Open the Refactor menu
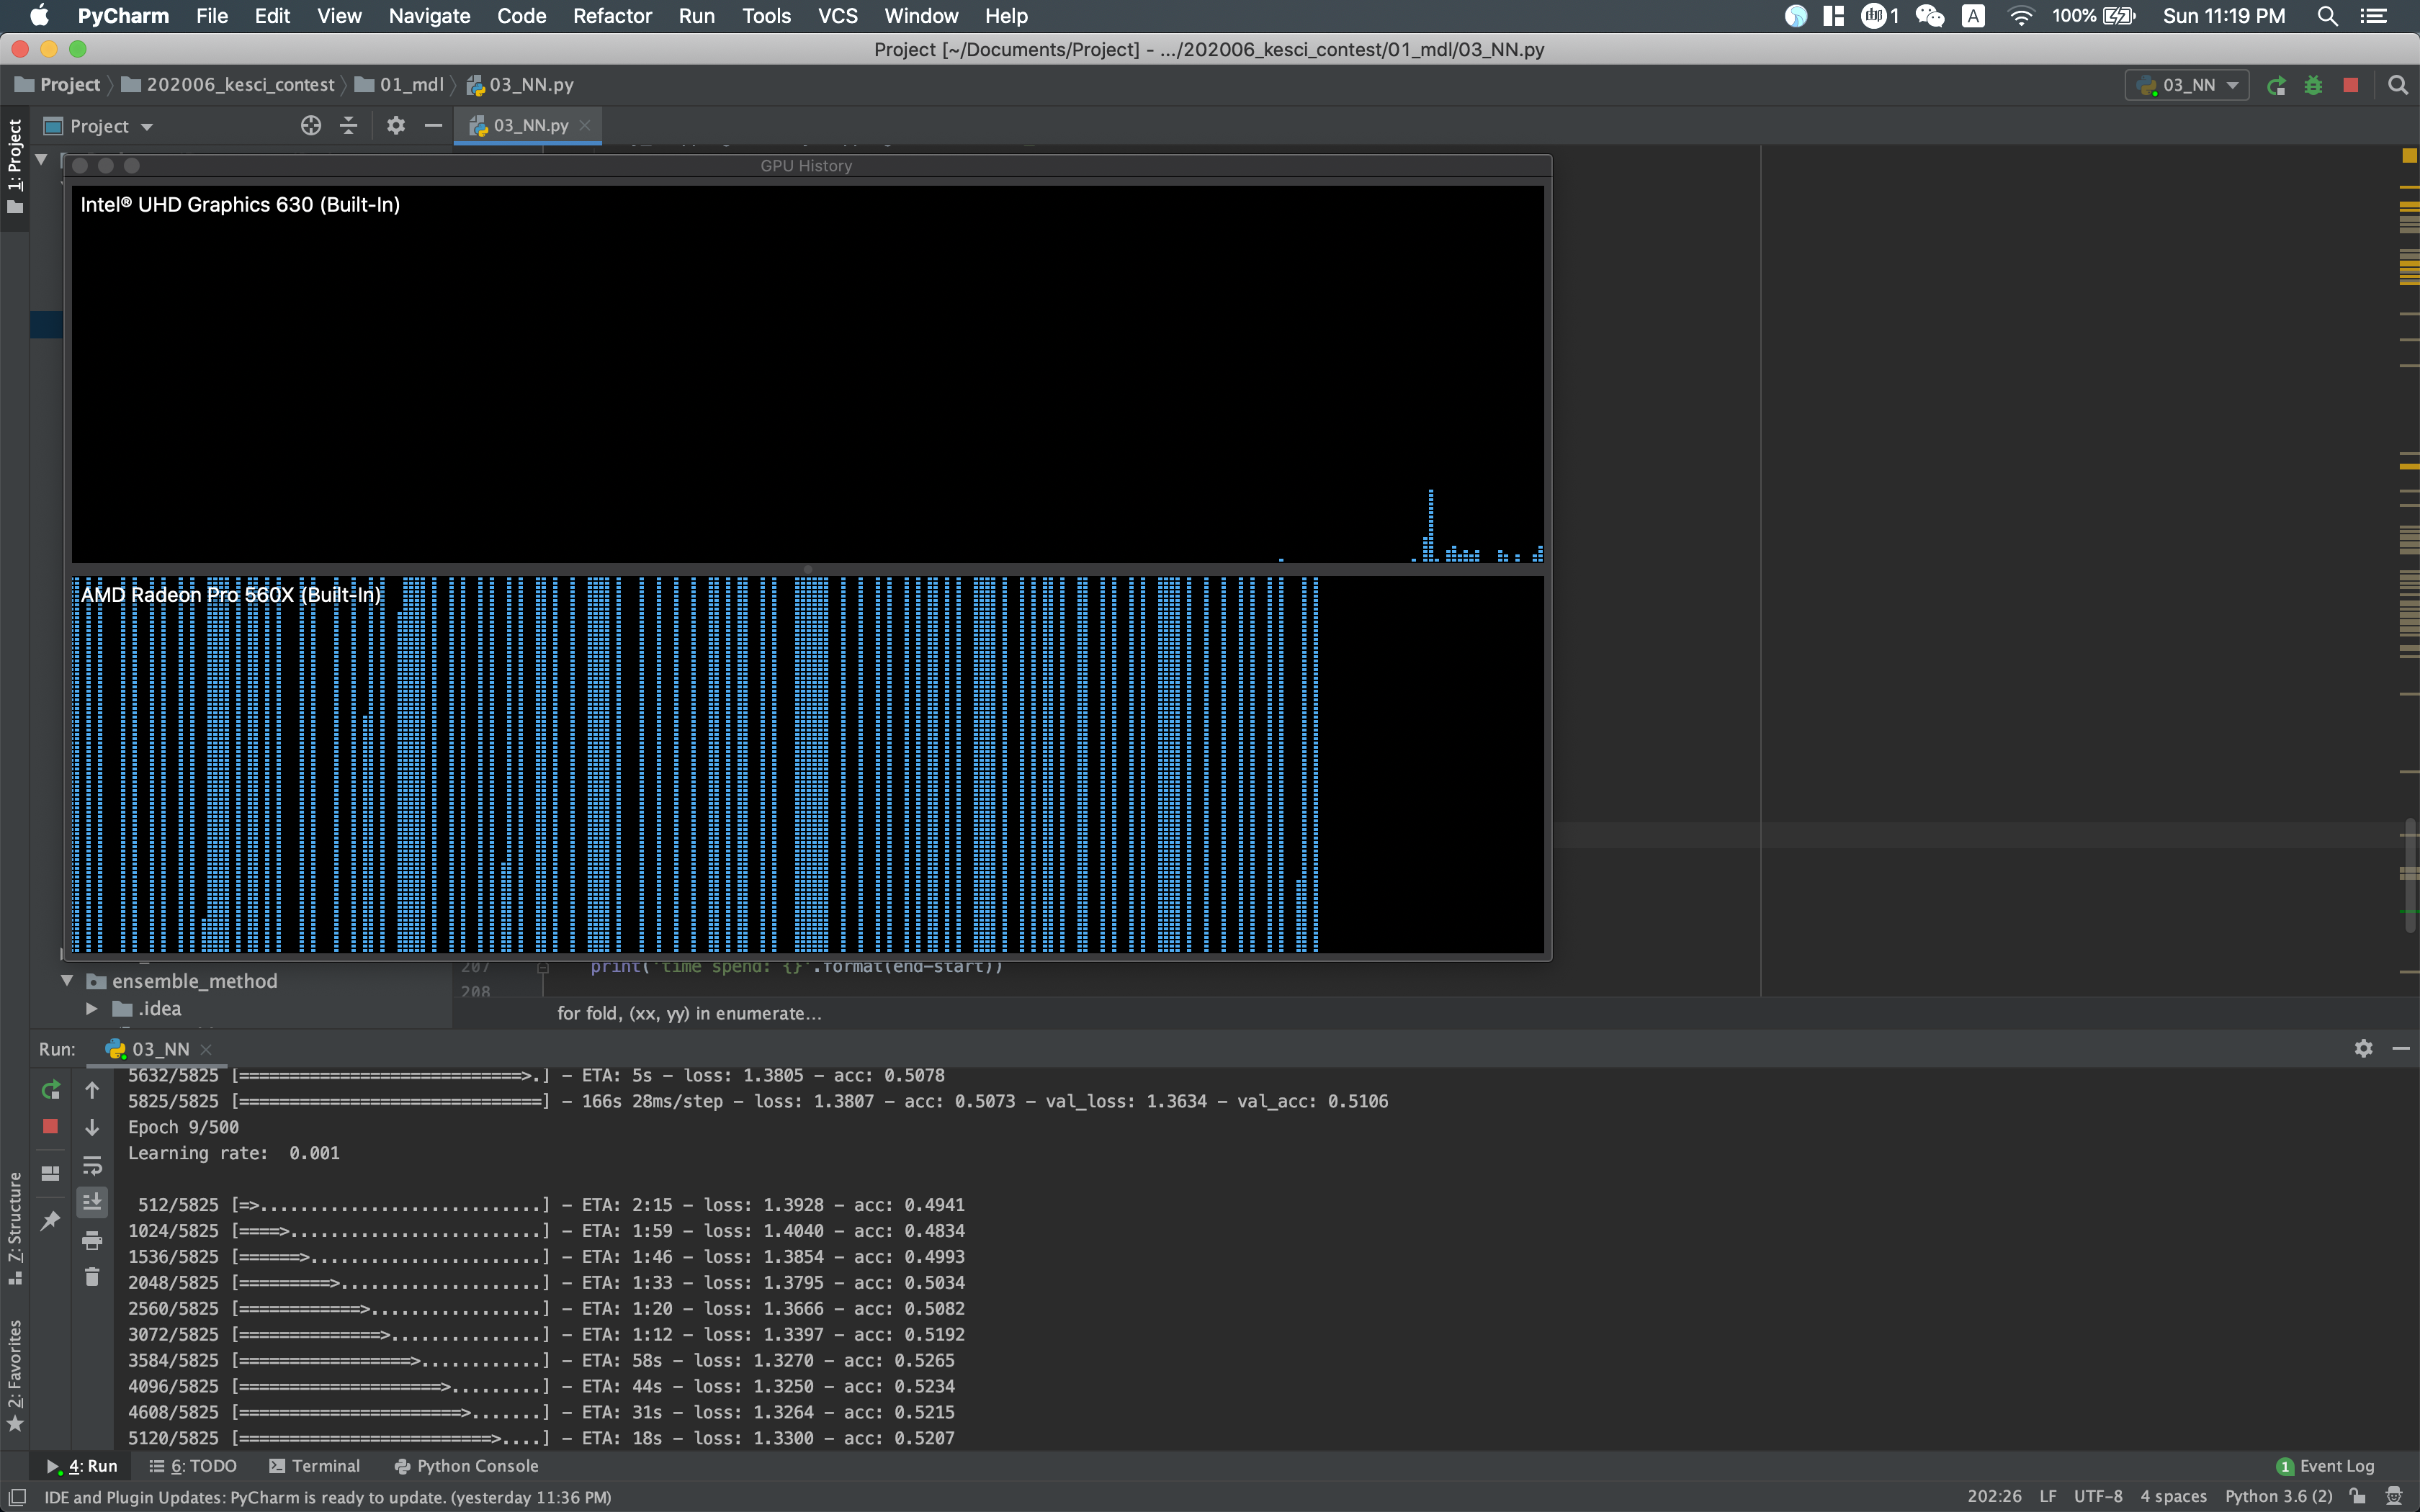The image size is (2420, 1512). pyautogui.click(x=612, y=16)
